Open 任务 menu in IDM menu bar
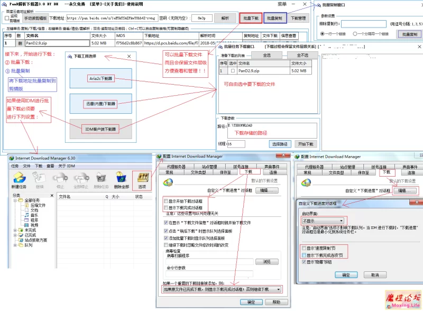The height and width of the screenshot is (311, 423). pyautogui.click(x=15, y=166)
